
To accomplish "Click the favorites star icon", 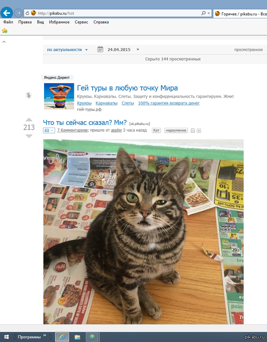I will click(4, 31).
